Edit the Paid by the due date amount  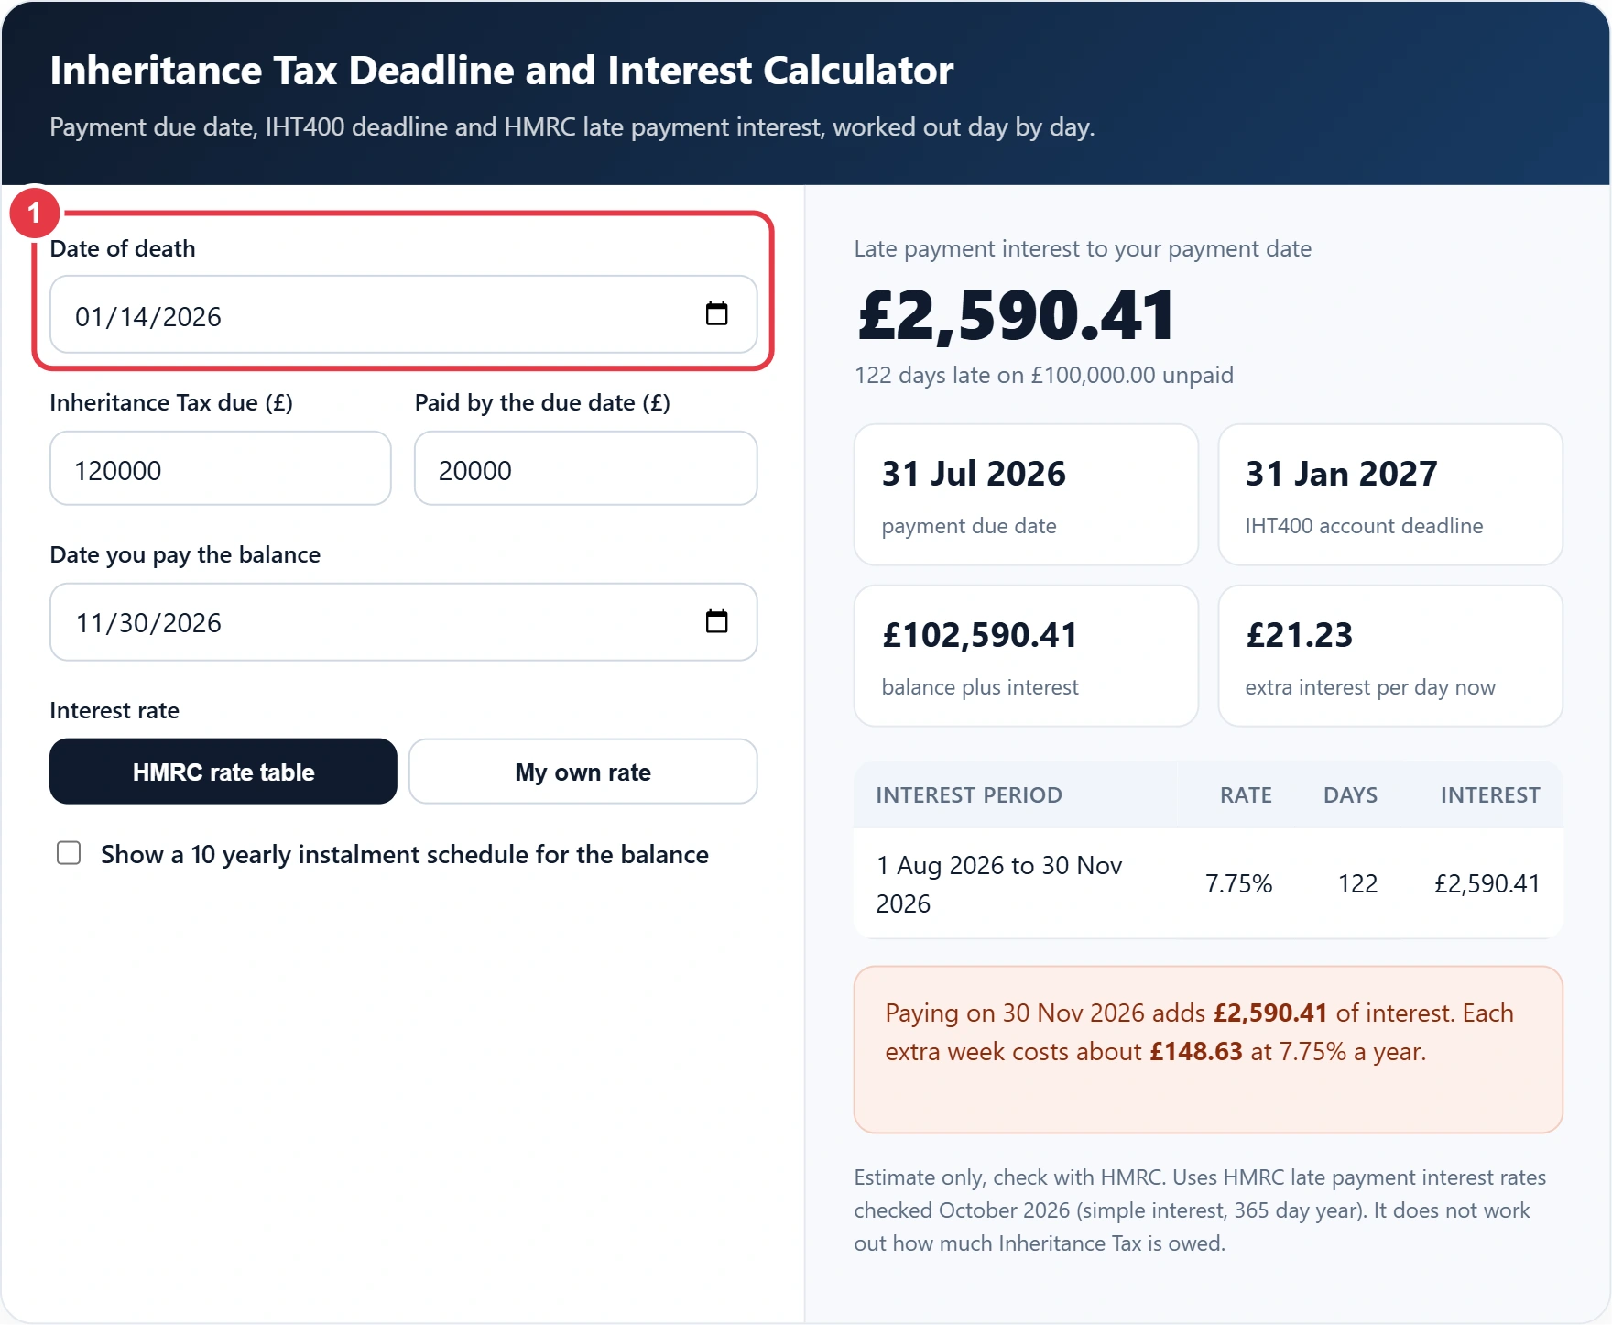tap(586, 468)
